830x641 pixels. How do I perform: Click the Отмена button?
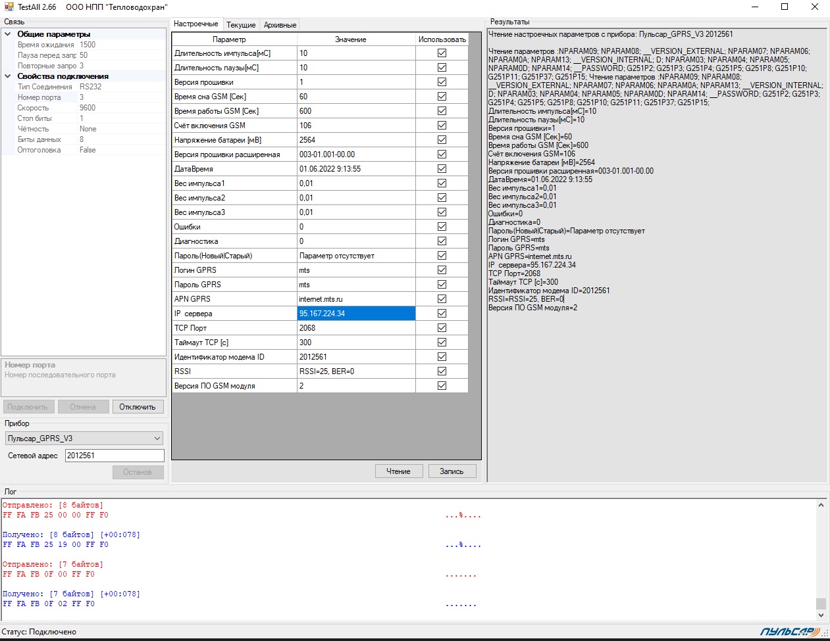click(x=83, y=407)
